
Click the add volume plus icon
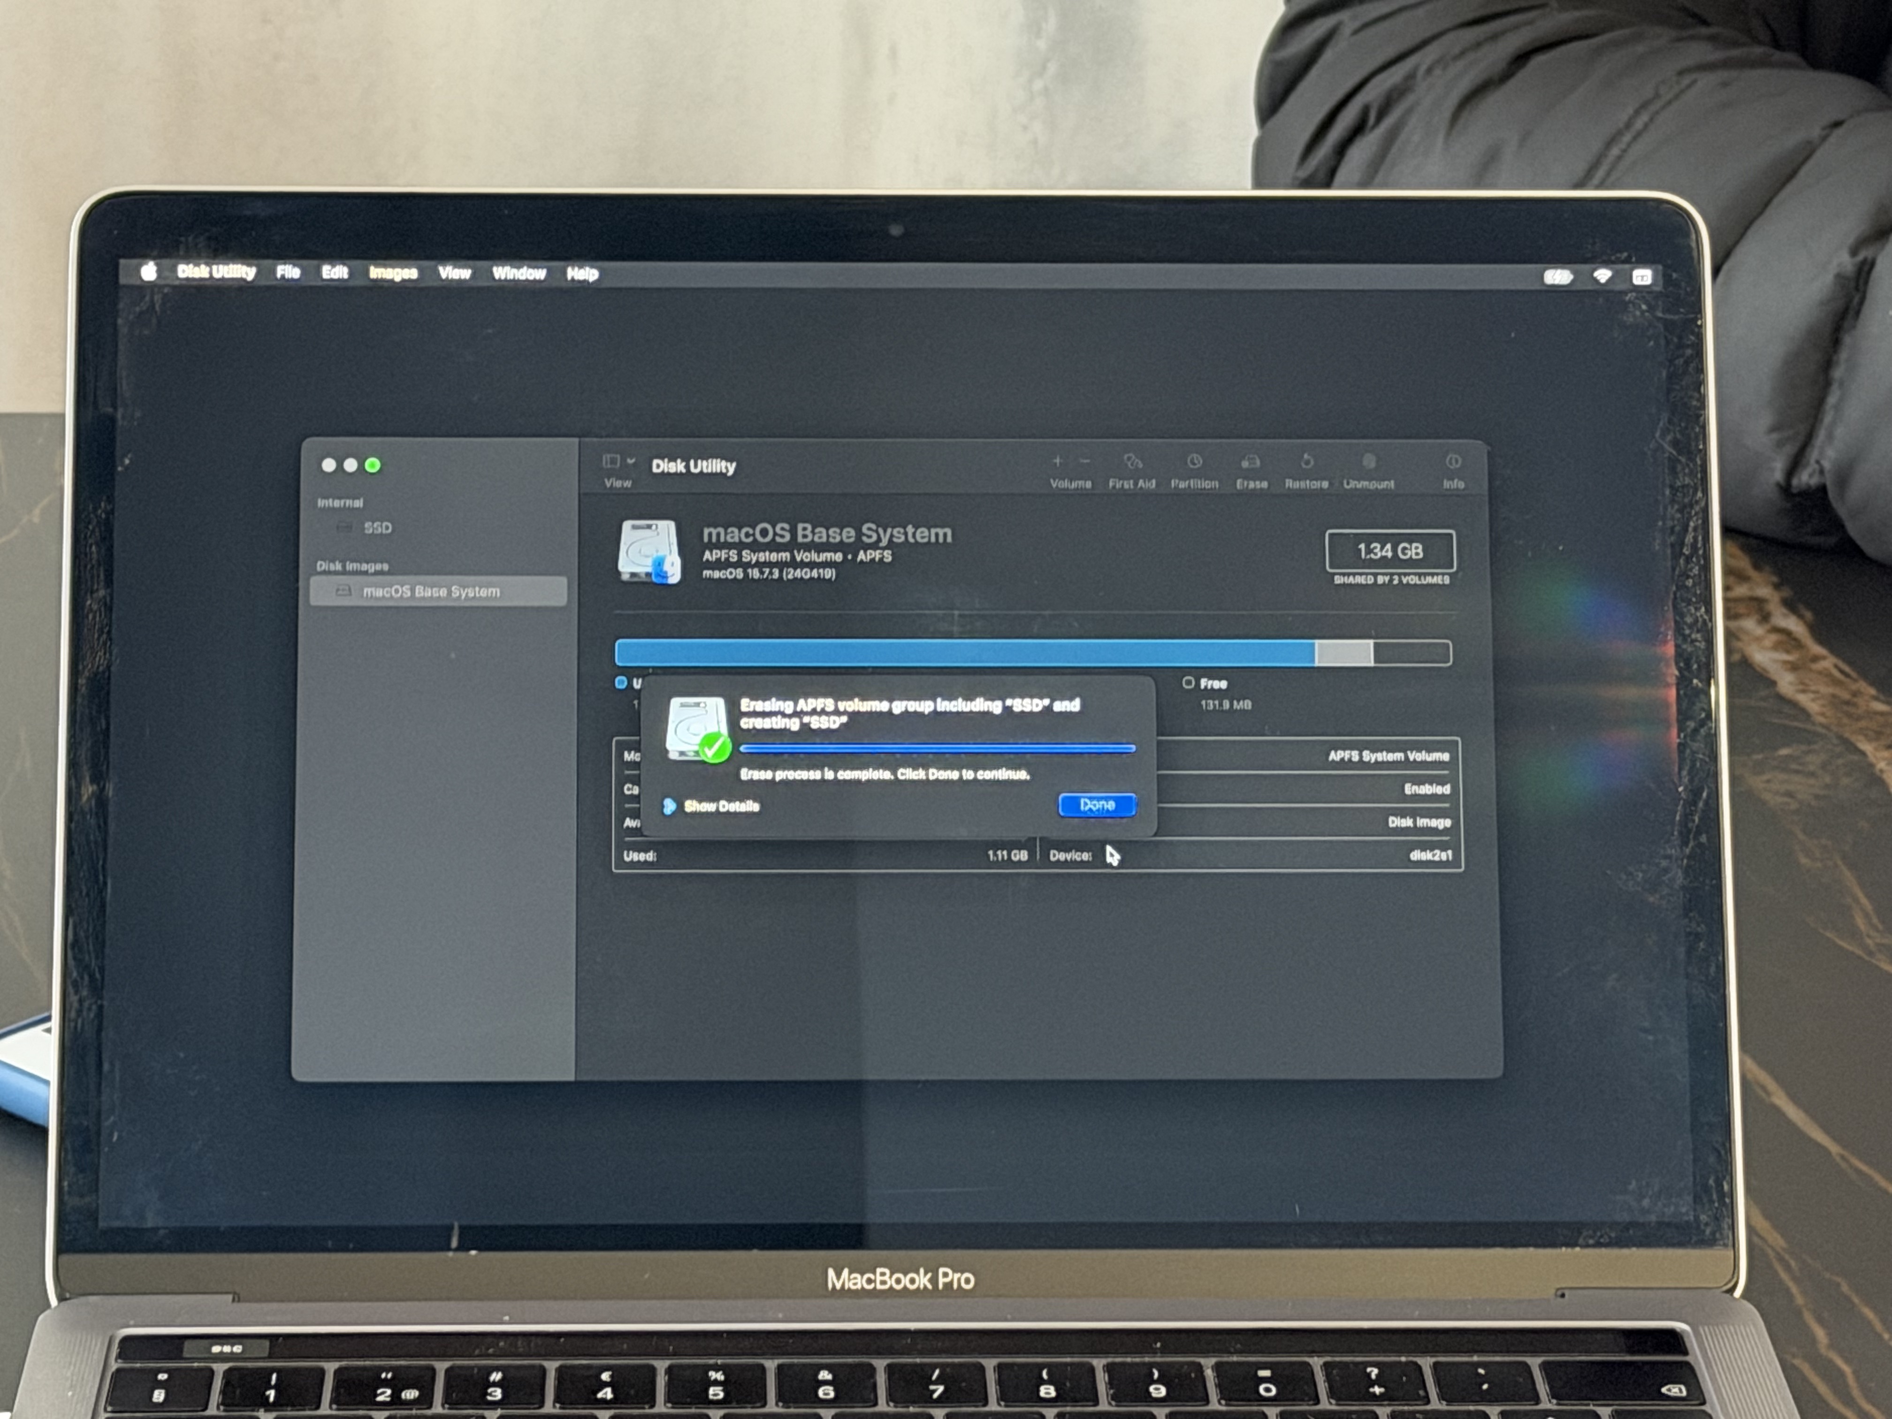tap(1057, 461)
